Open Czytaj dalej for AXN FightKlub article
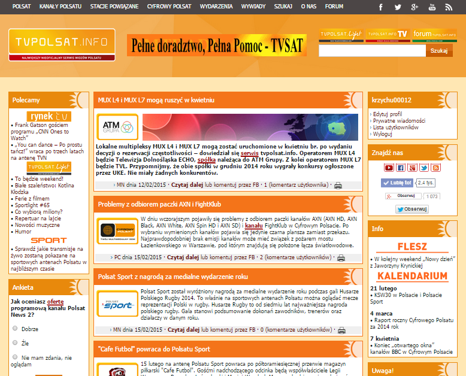 click(x=183, y=257)
